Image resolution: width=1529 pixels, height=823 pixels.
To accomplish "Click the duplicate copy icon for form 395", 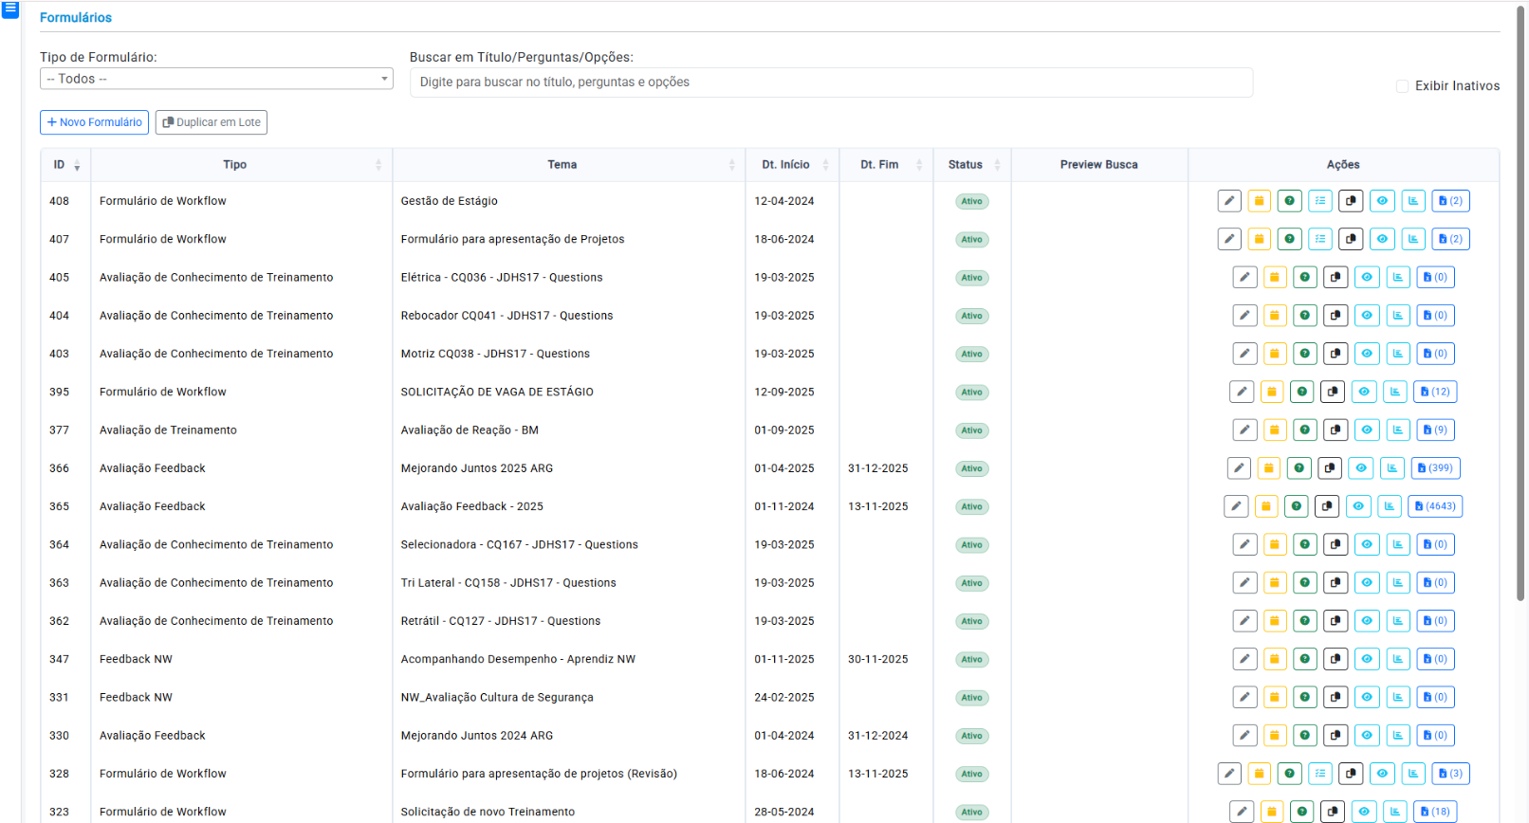I will click(1333, 392).
